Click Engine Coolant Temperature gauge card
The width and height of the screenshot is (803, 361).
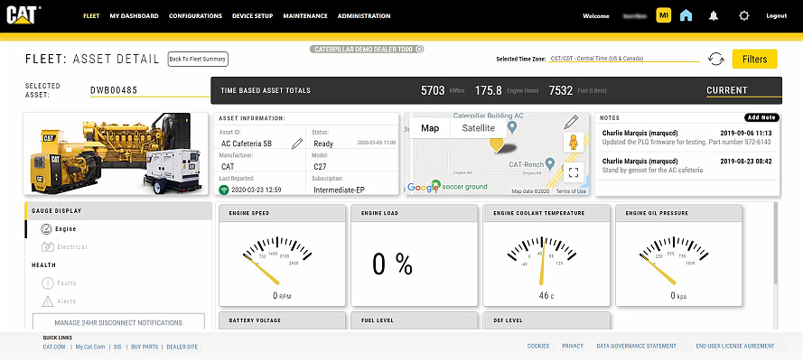tap(546, 255)
